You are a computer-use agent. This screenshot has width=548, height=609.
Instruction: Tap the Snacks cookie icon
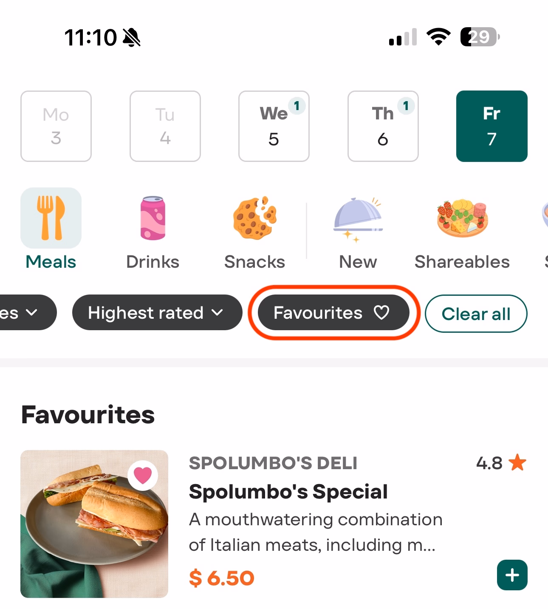(x=254, y=218)
